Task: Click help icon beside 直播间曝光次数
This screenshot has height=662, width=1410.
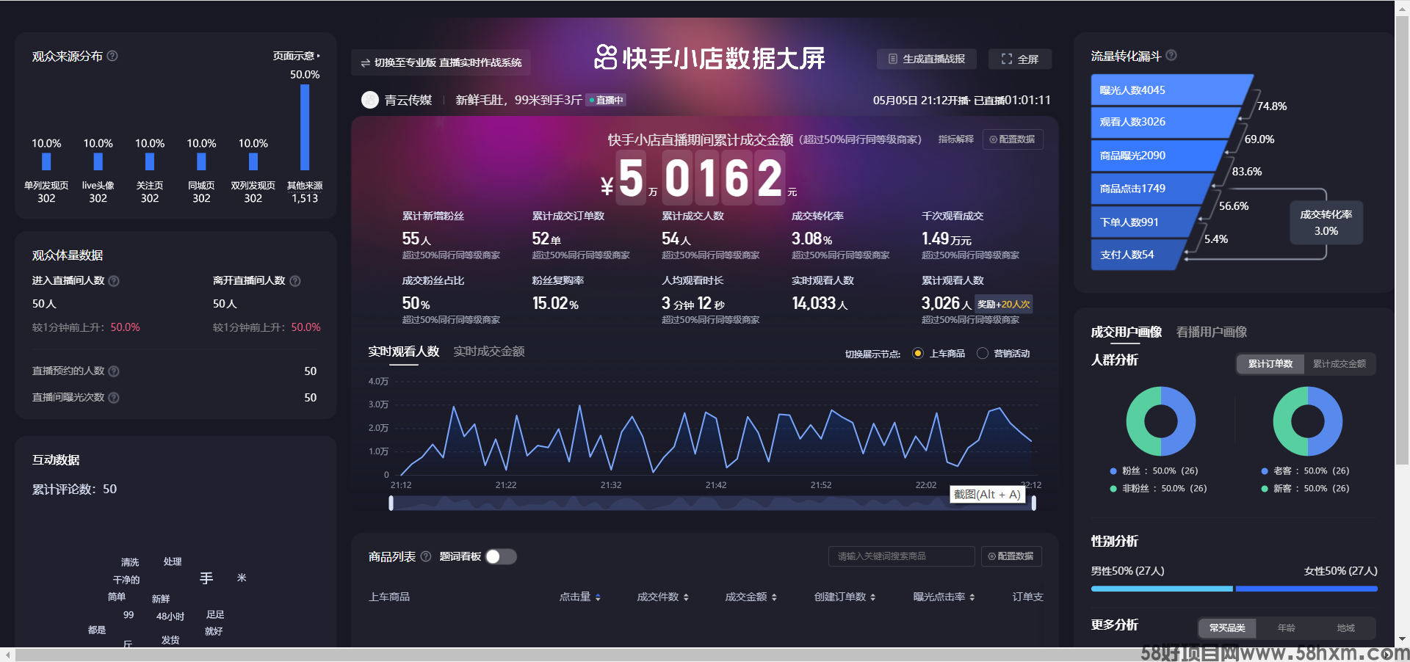Action: 114,398
